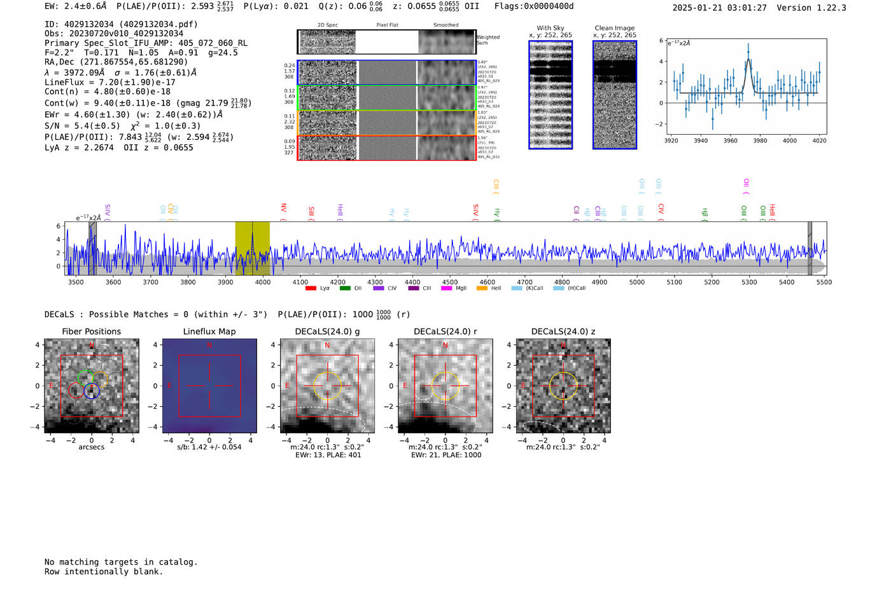Open the DECaLS(24.0) z image
Viewport: 891px width, 606px height.
coord(563,386)
